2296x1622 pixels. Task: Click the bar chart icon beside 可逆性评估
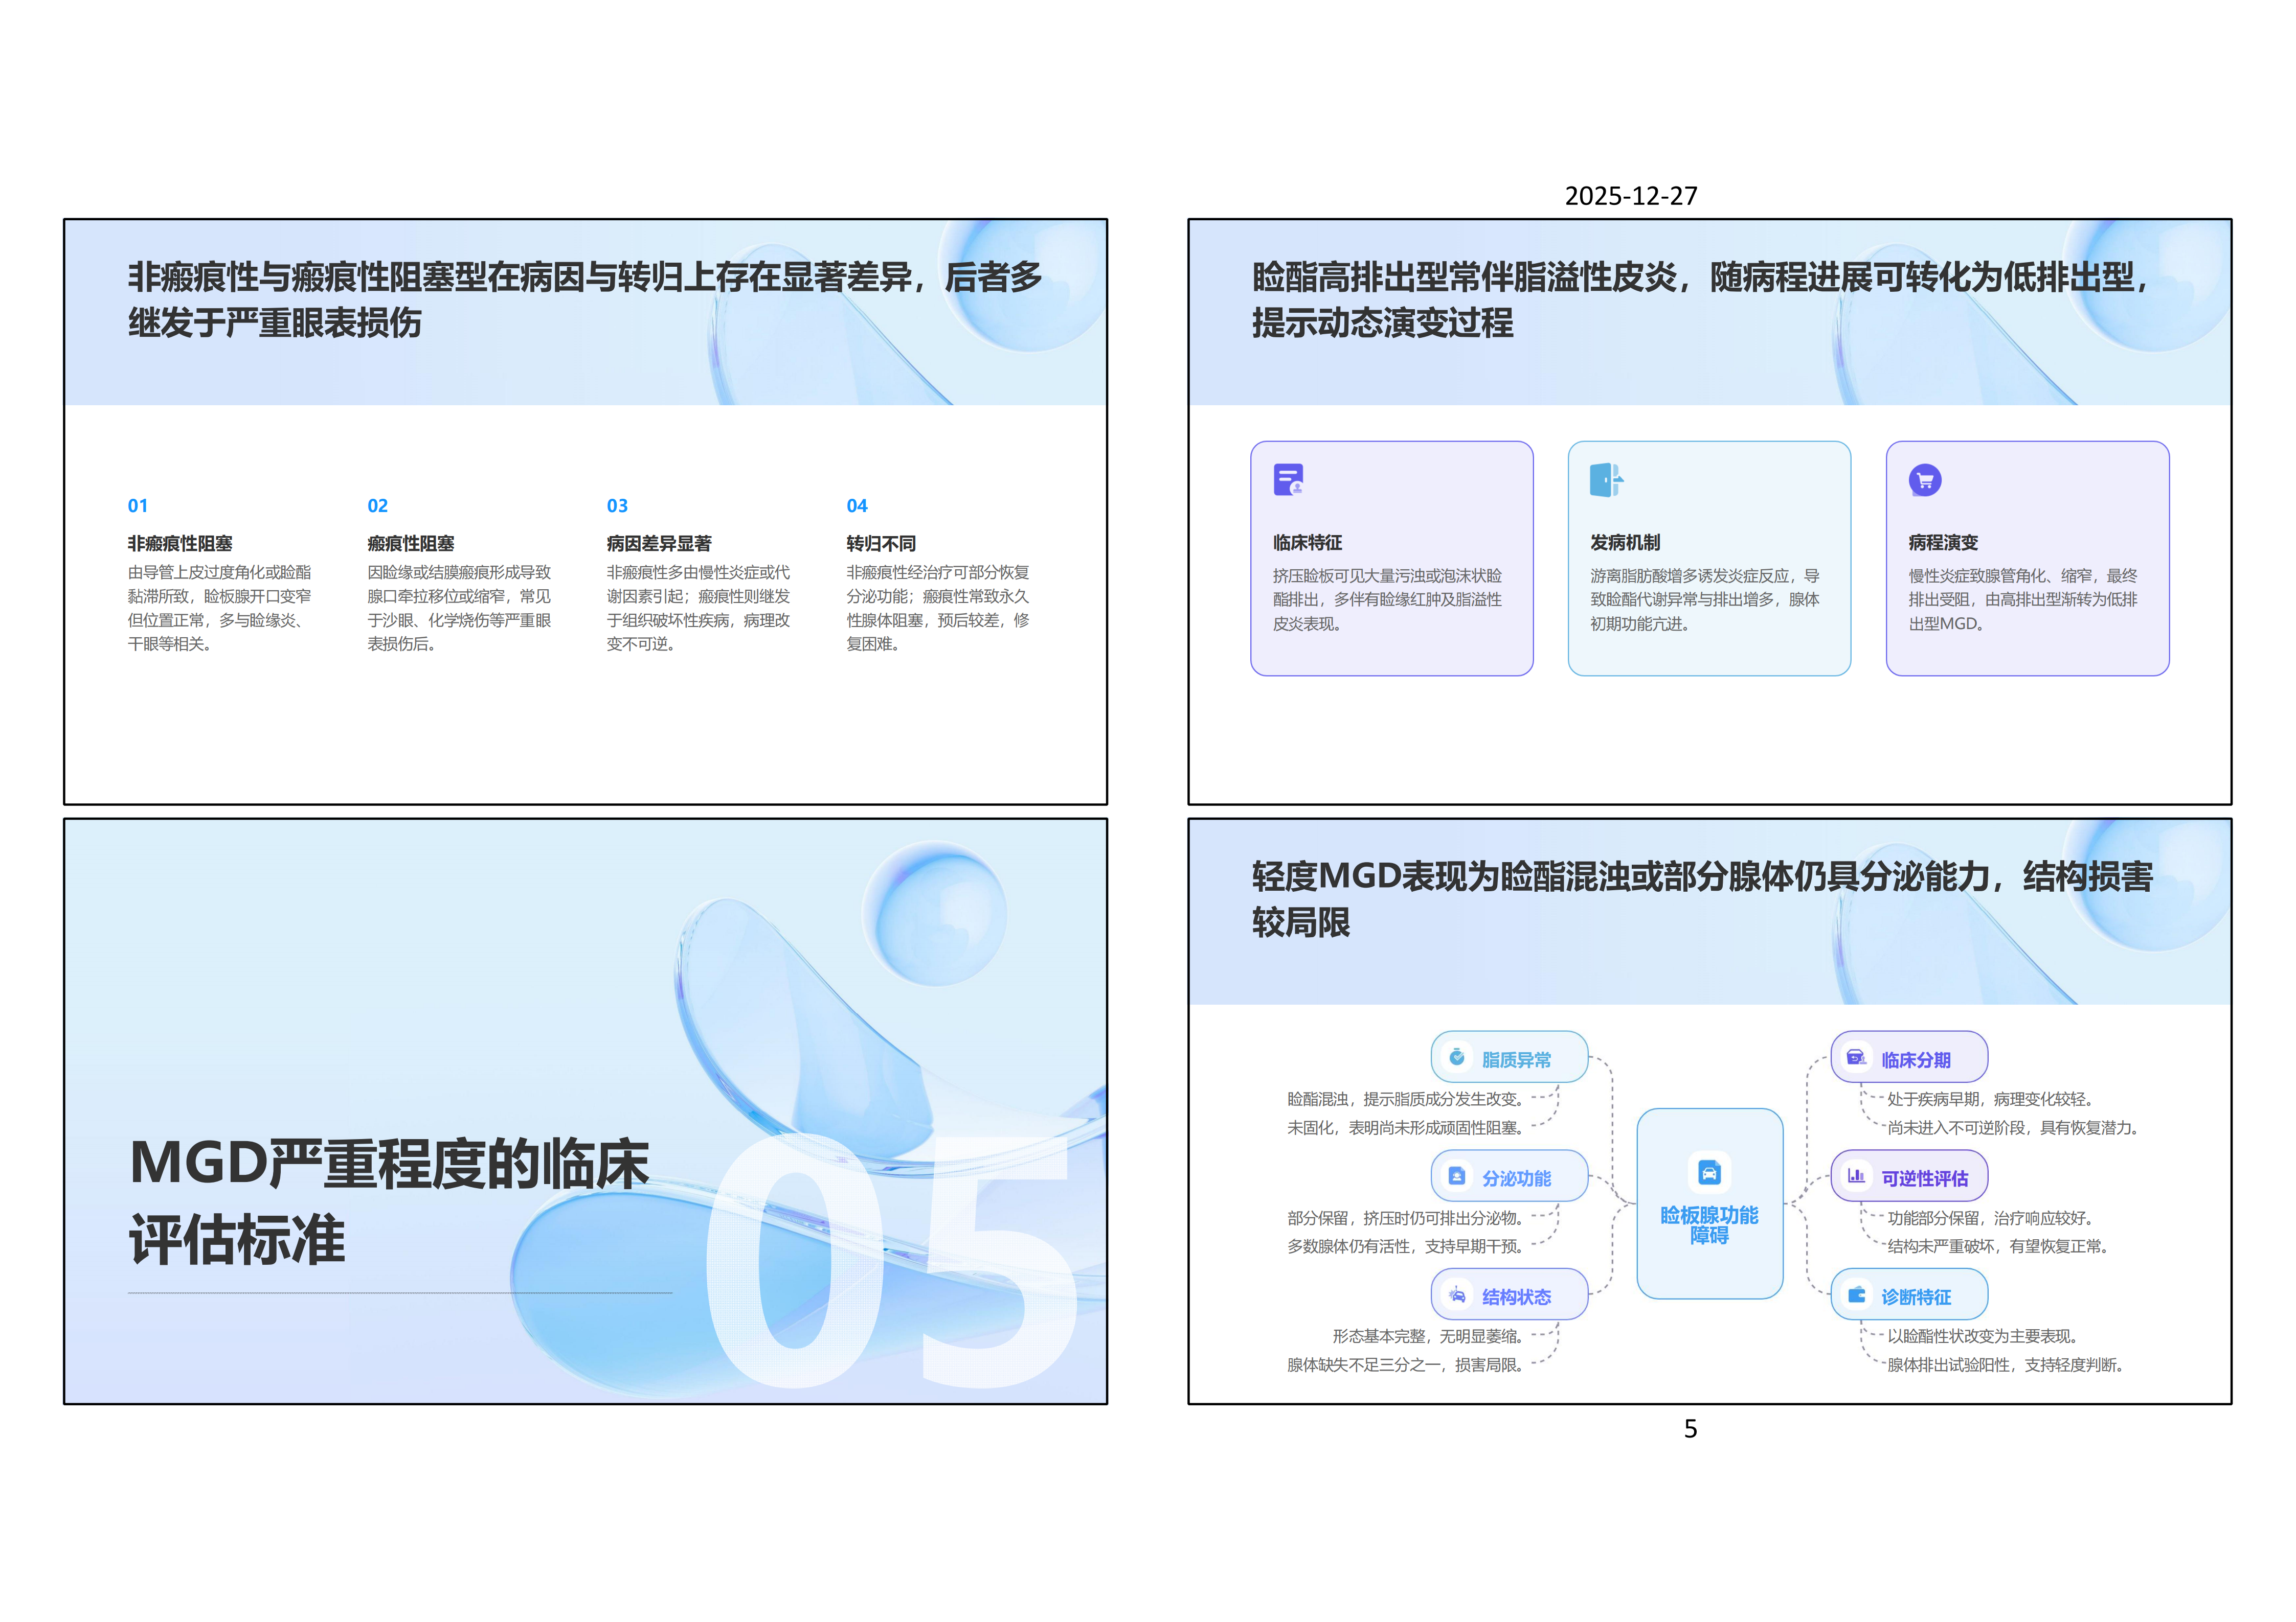[1856, 1176]
